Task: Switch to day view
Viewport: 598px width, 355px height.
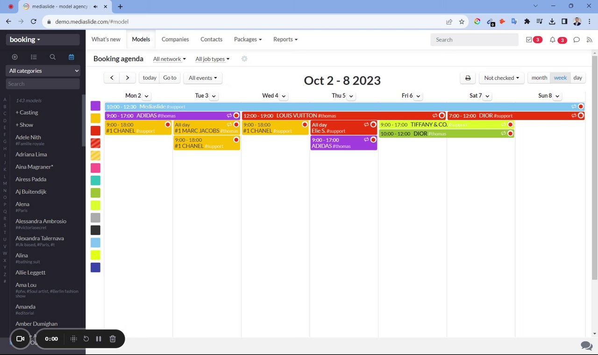Action: [578, 78]
